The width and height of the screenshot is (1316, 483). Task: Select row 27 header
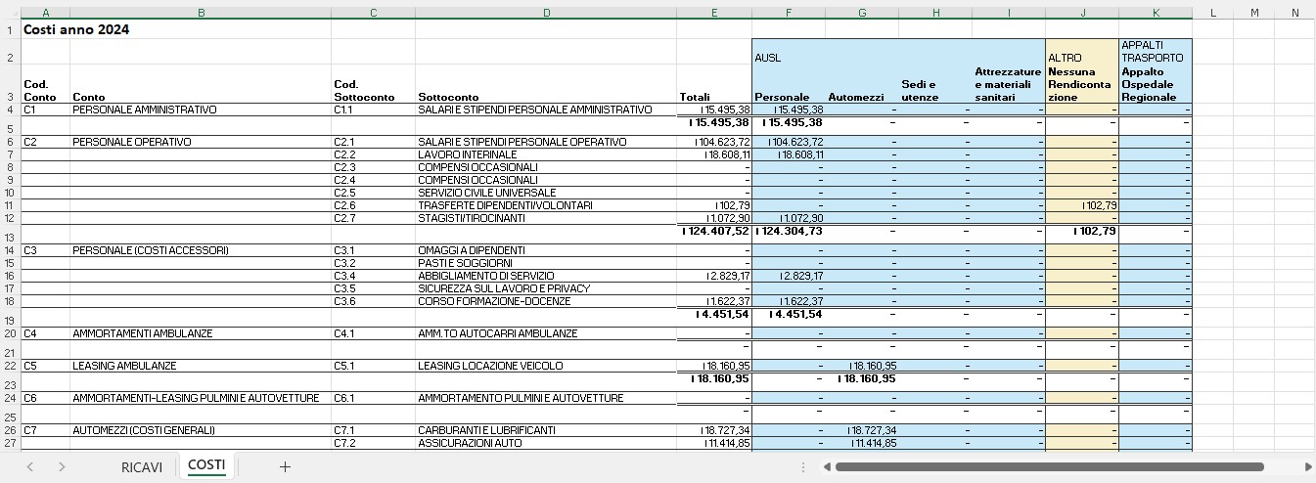click(11, 443)
